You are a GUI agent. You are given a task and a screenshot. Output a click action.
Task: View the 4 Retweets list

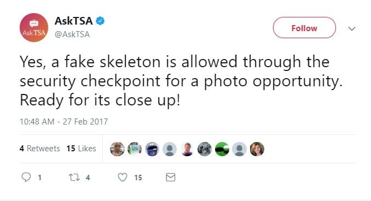tap(40, 149)
